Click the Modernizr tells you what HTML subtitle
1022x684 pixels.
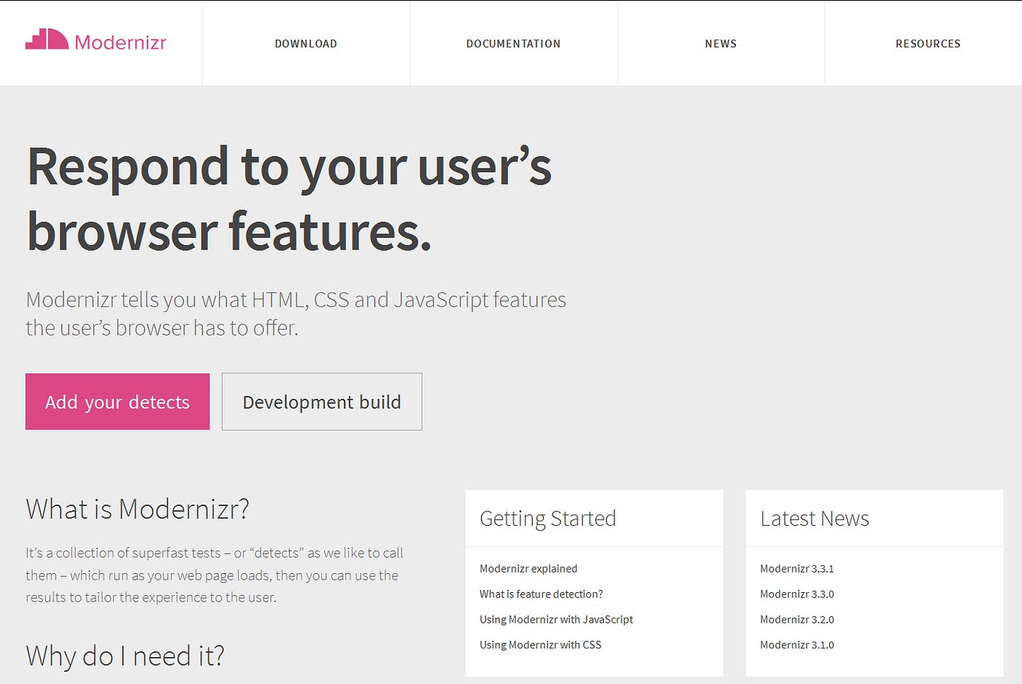click(296, 314)
